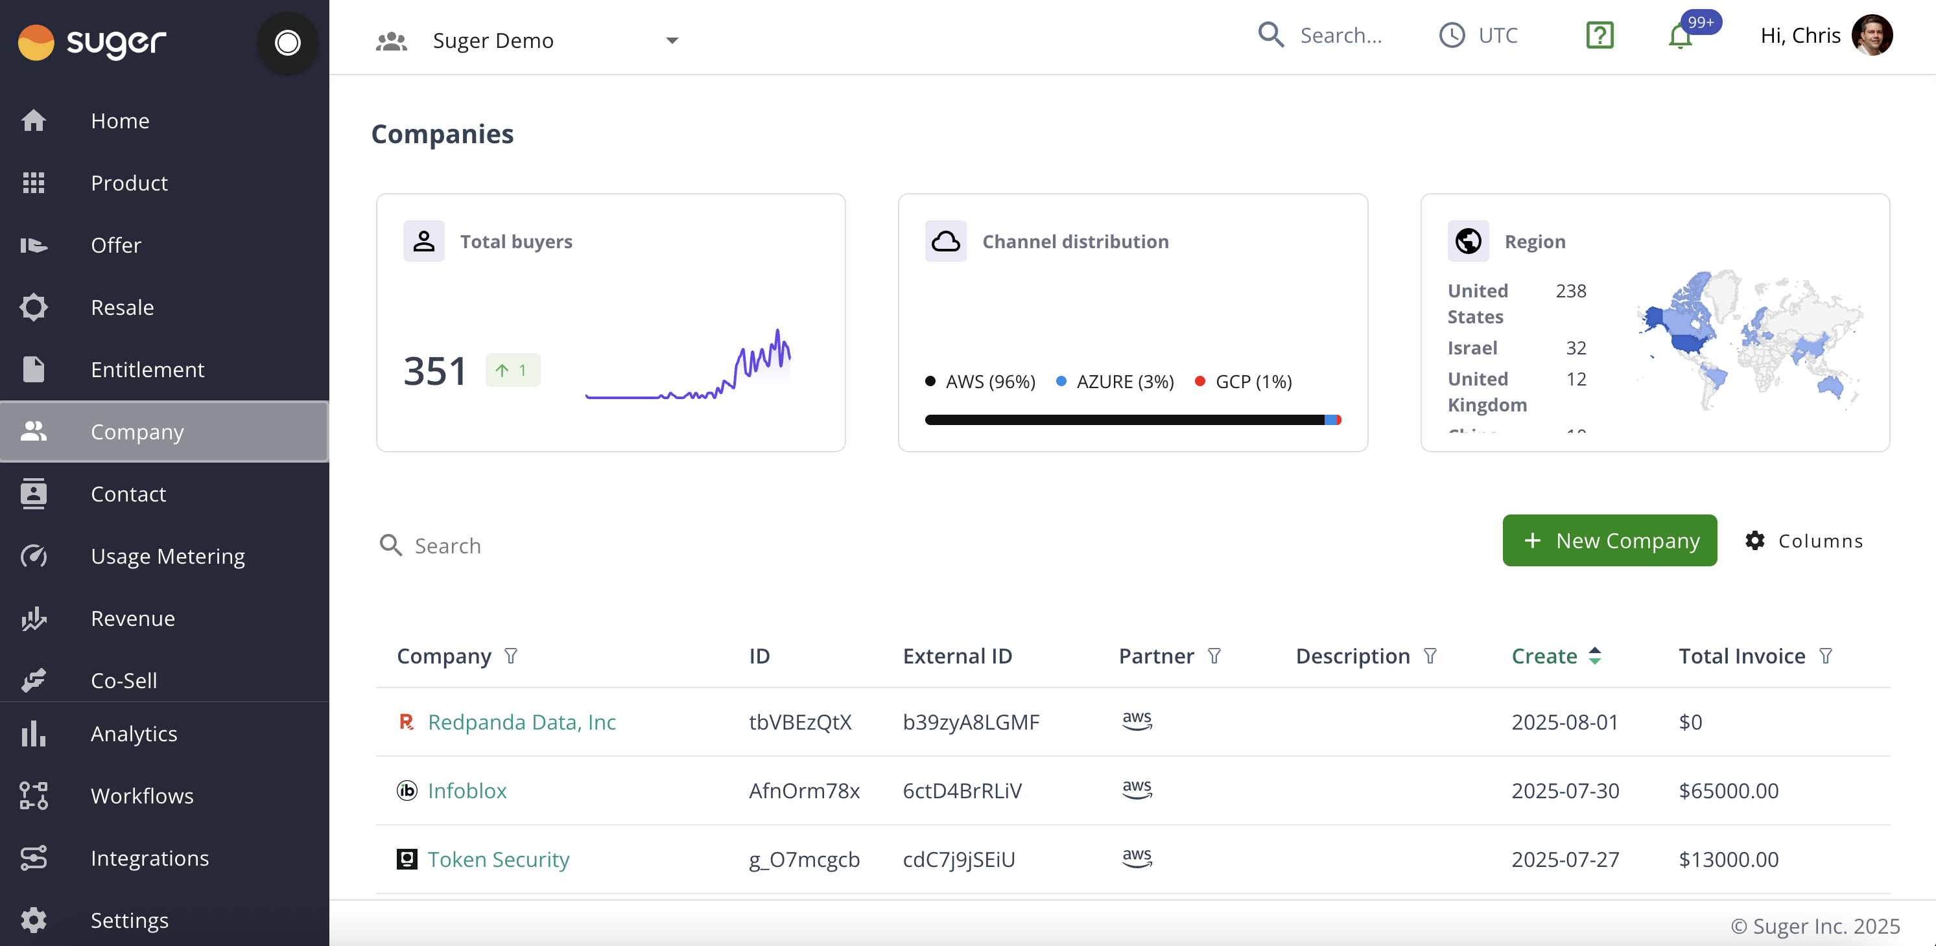Open notifications bell with 99+ badge
Screen dimensions: 1936x946
(x=1681, y=35)
